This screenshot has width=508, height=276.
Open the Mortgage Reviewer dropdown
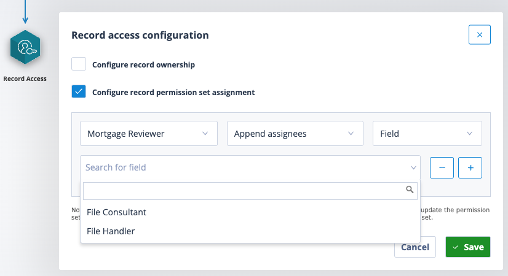coord(149,134)
